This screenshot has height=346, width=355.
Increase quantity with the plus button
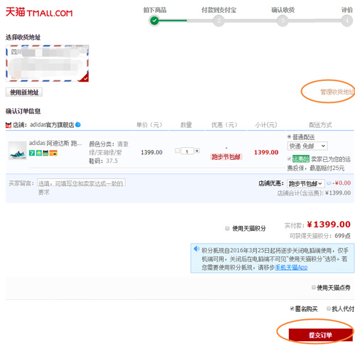tap(197, 151)
